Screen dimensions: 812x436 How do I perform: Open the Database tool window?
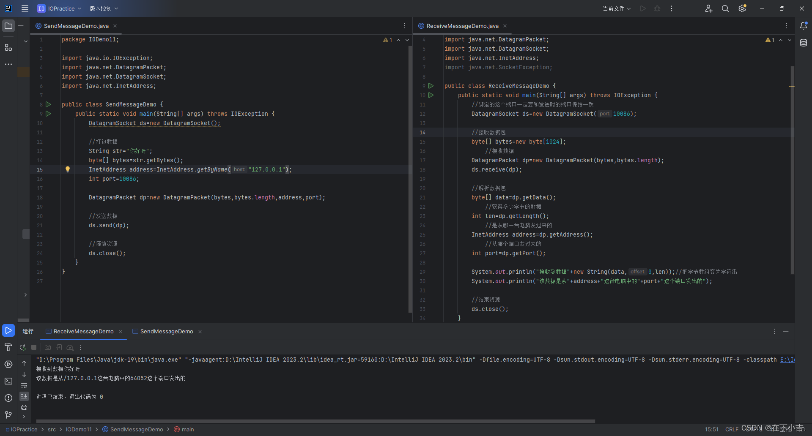pyautogui.click(x=804, y=43)
